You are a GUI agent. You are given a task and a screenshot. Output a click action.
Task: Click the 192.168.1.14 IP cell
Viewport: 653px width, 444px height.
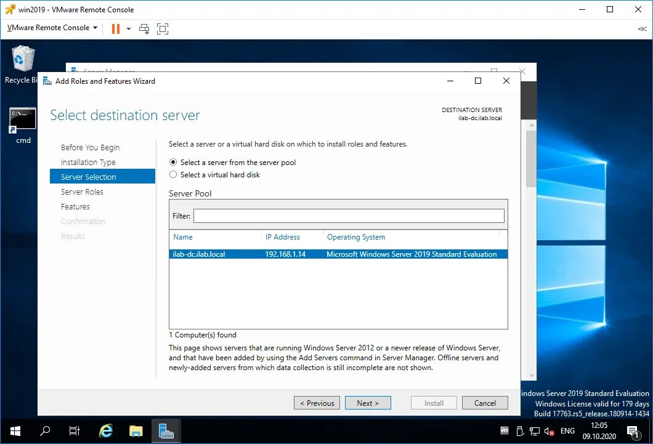285,254
